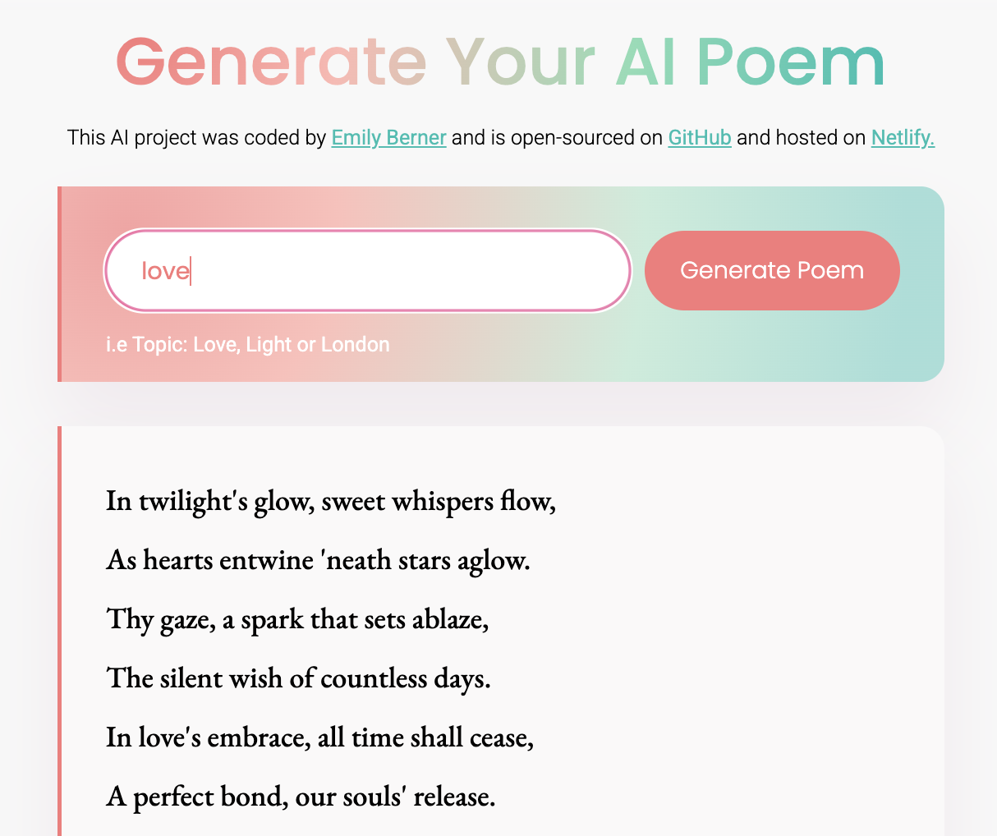Select the poem line about love's embrace

click(x=319, y=737)
